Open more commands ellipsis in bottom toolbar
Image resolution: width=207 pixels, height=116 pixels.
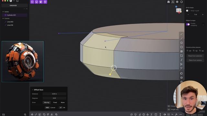180,115
